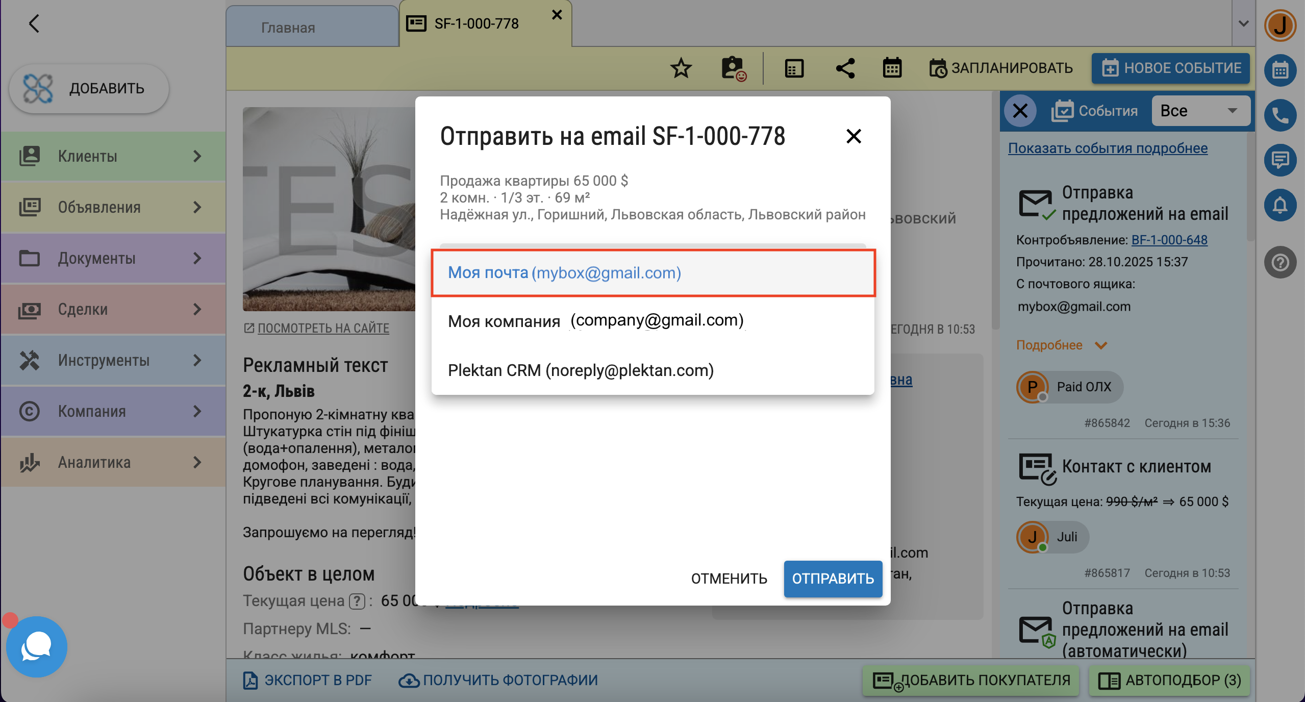Select Моя компания sender email option
This screenshot has height=702, width=1305.
(x=596, y=321)
